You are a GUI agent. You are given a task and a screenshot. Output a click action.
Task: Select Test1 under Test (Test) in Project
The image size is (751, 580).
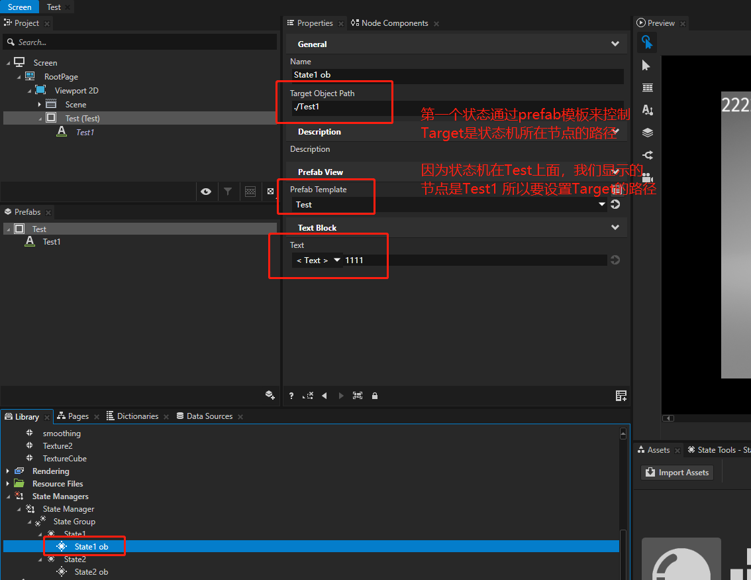85,133
